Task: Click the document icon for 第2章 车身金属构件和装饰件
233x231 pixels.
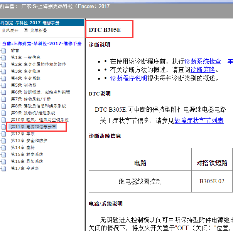Action: (x=4, y=65)
